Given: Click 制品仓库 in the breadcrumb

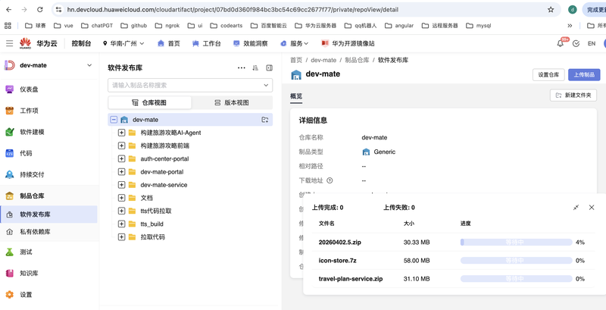Looking at the screenshot, I should point(357,61).
